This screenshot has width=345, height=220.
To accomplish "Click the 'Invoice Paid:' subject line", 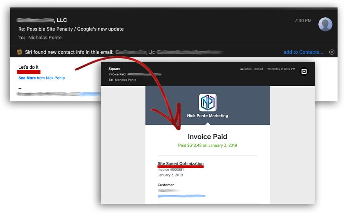I will point(135,74).
